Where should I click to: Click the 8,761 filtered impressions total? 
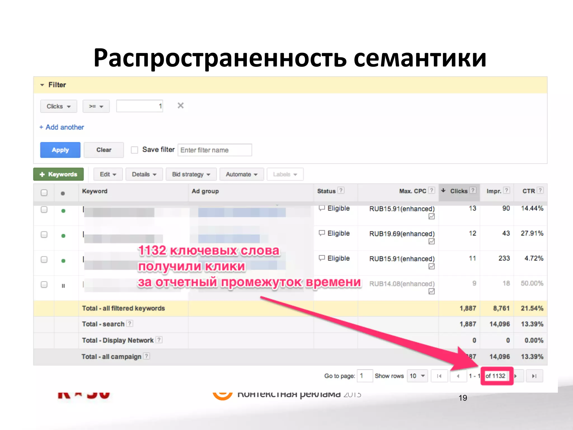coord(501,308)
